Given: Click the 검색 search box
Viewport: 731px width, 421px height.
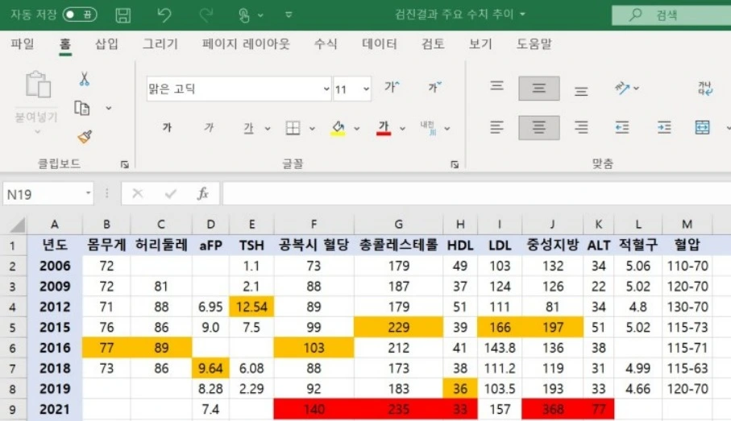Looking at the screenshot, I should click(671, 15).
